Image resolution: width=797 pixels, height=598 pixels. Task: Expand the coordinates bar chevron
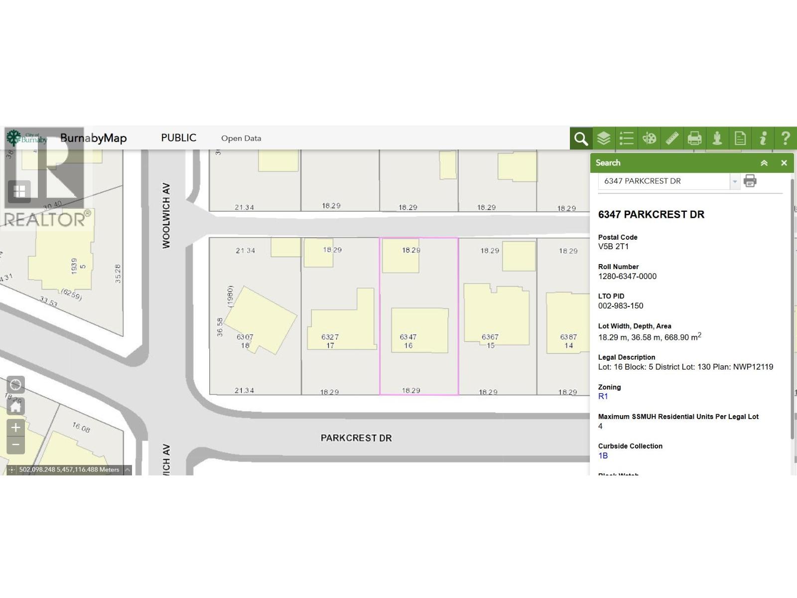pyautogui.click(x=129, y=469)
